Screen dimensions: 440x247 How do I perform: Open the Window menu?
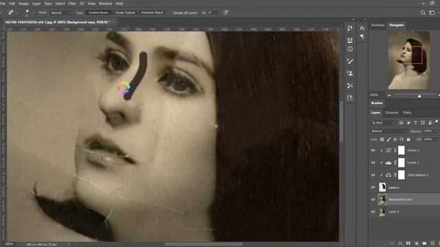(105, 3)
